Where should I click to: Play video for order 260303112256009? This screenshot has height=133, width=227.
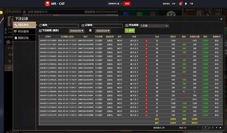click(x=146, y=111)
